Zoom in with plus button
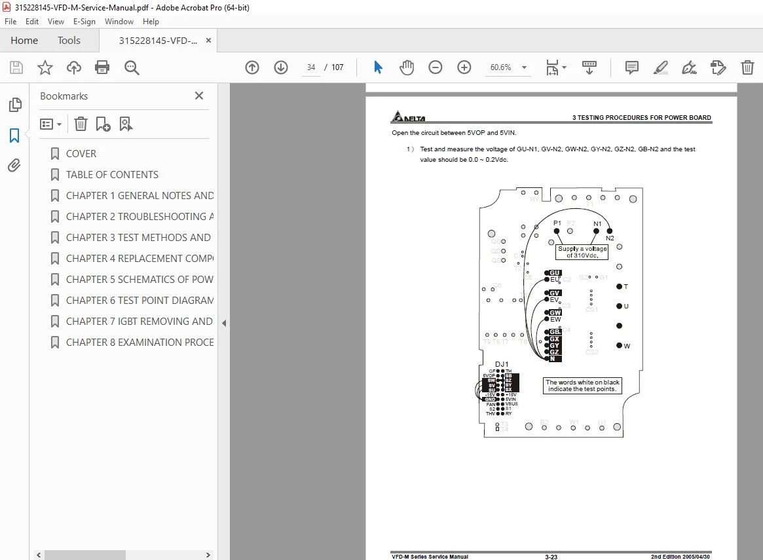Image resolution: width=763 pixels, height=560 pixels. pyautogui.click(x=464, y=67)
